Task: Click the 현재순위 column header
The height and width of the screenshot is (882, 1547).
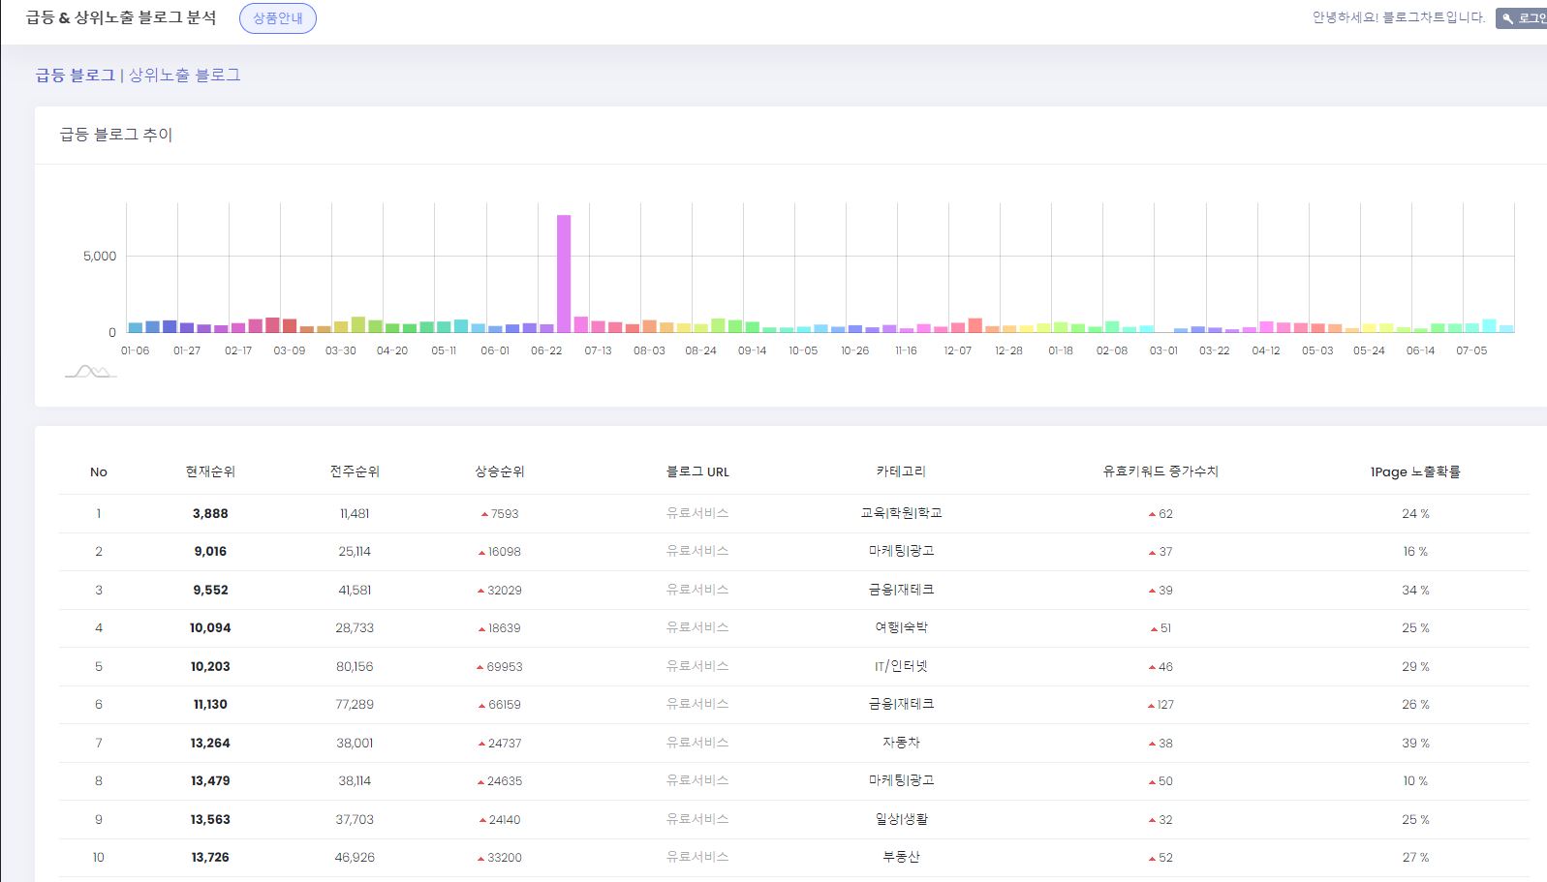Action: pos(210,471)
